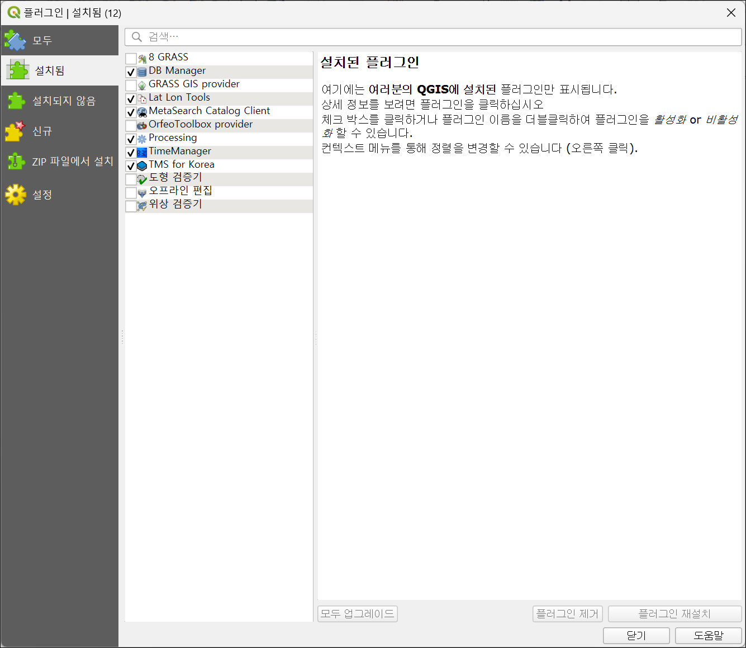Select the Processing plugin name

(x=173, y=138)
